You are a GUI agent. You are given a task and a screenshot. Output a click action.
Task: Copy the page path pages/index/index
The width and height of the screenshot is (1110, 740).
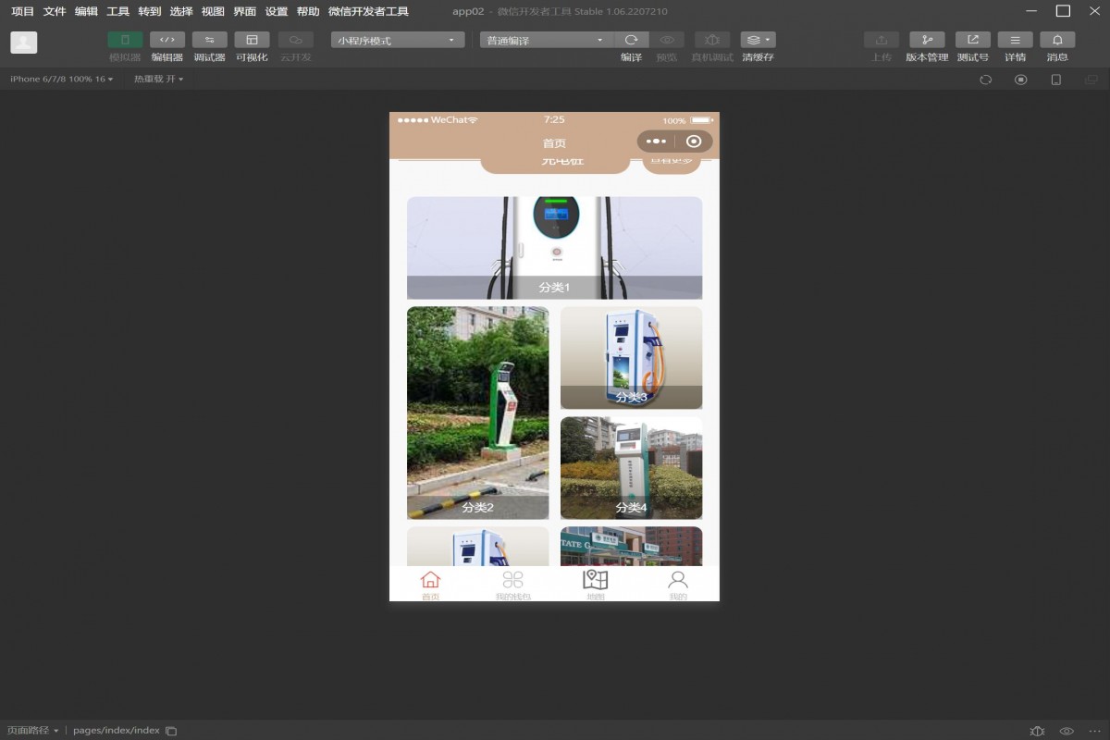click(x=171, y=731)
